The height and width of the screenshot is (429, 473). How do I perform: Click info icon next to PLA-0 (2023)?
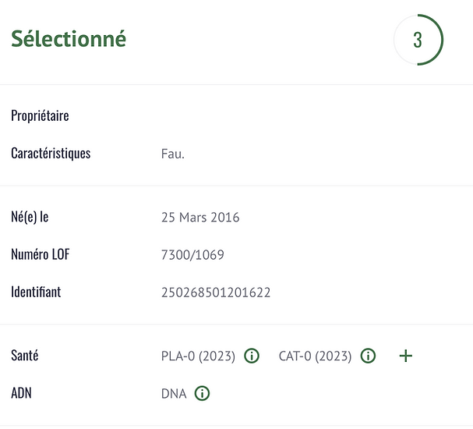coord(251,356)
